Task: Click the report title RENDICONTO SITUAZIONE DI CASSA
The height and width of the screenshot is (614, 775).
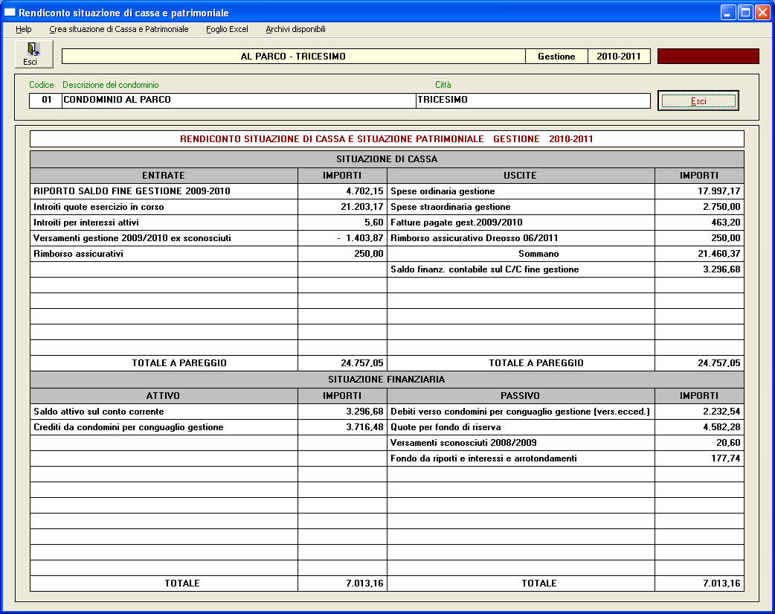Action: click(387, 139)
